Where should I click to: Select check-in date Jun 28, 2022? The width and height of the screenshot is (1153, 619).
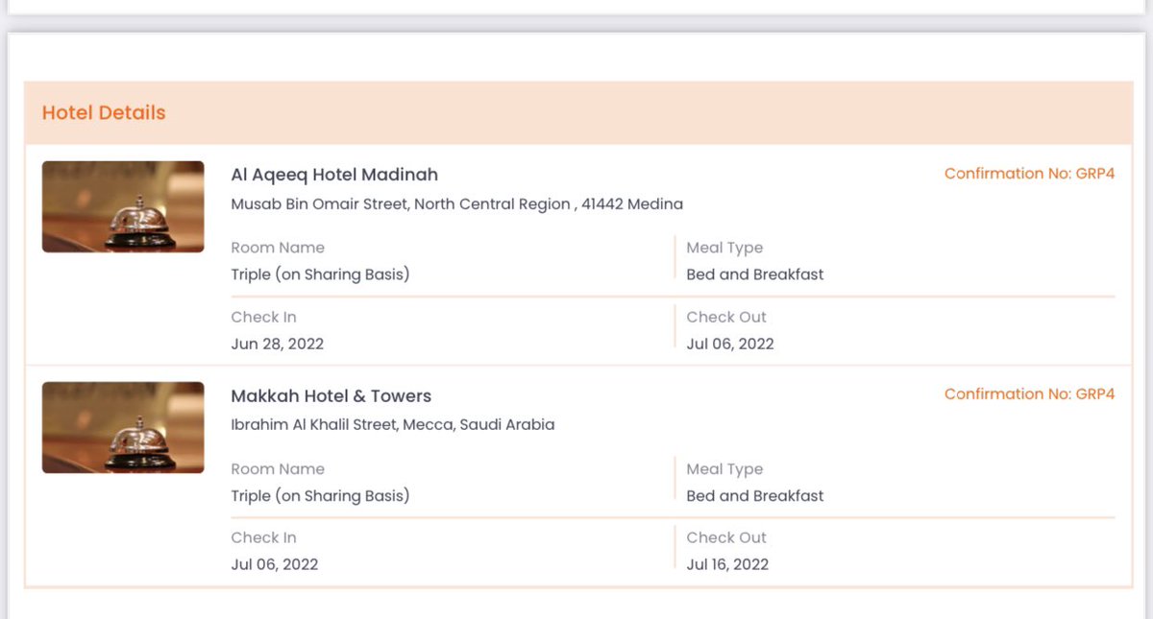(x=278, y=344)
